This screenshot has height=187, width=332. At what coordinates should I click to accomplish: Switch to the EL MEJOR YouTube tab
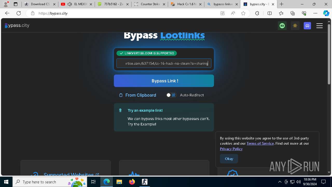click(x=77, y=4)
